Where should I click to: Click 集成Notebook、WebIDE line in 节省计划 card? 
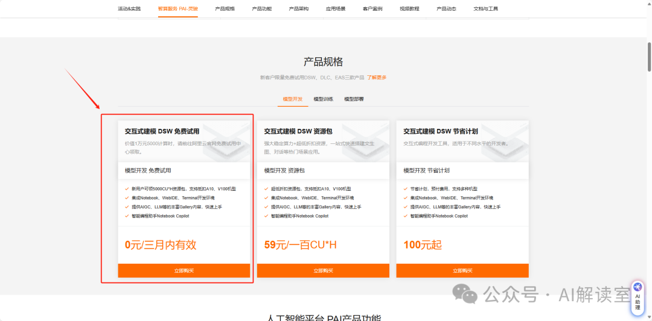click(x=452, y=198)
